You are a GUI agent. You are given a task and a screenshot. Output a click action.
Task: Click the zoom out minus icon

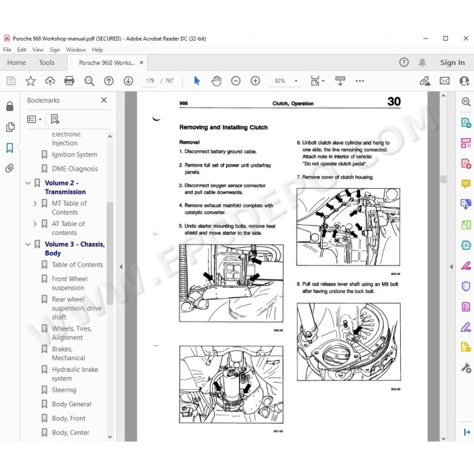coord(236,81)
